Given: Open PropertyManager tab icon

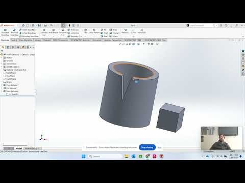Looking at the screenshot, I should (x=8, y=47).
